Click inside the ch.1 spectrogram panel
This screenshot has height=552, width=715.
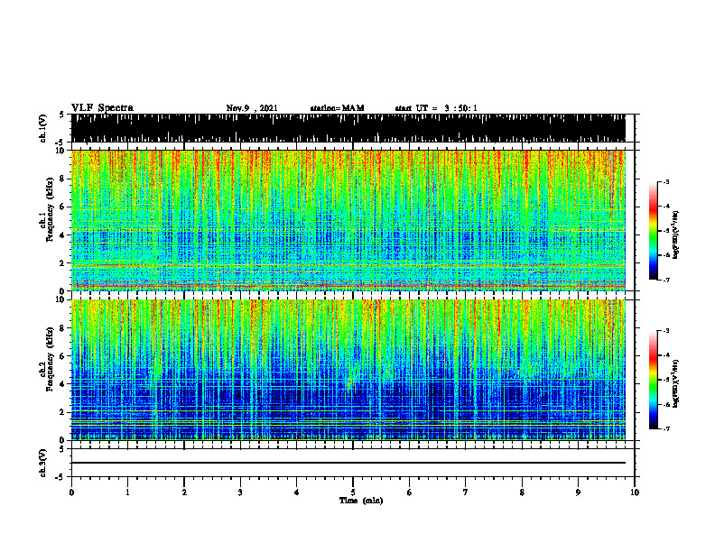coord(348,220)
